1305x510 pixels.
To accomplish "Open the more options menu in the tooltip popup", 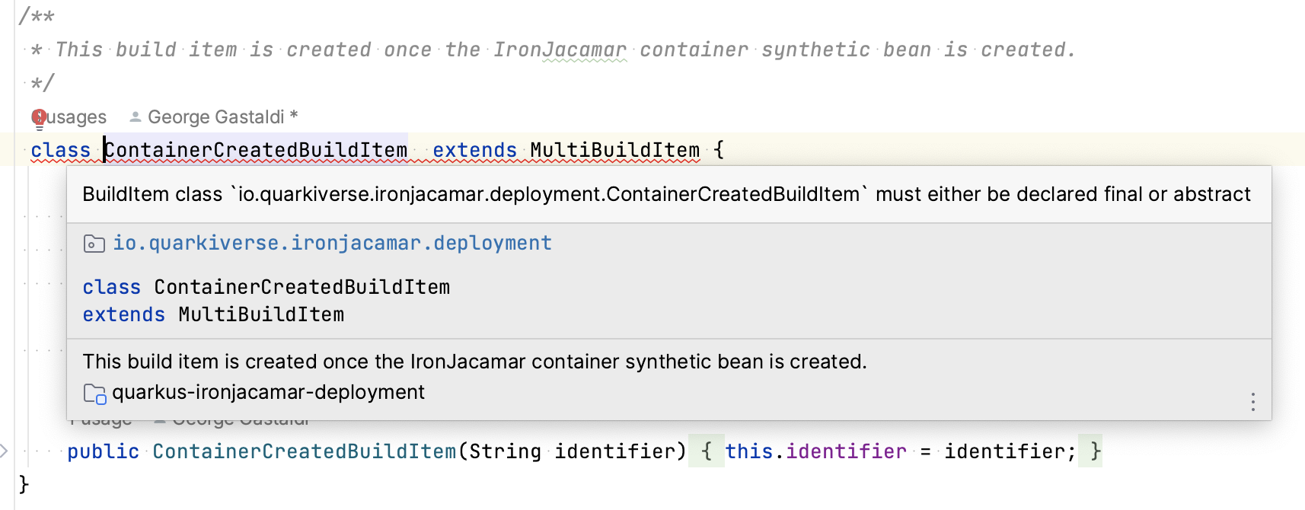I will pyautogui.click(x=1252, y=402).
